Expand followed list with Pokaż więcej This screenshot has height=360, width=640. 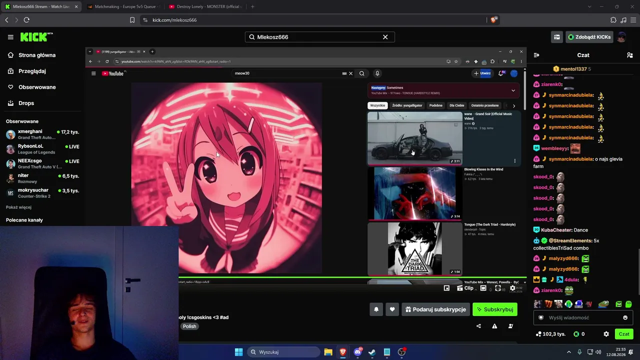[18, 207]
